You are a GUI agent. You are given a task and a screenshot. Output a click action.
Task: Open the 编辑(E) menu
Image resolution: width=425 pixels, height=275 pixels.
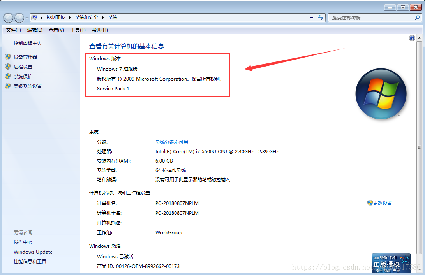coord(35,30)
